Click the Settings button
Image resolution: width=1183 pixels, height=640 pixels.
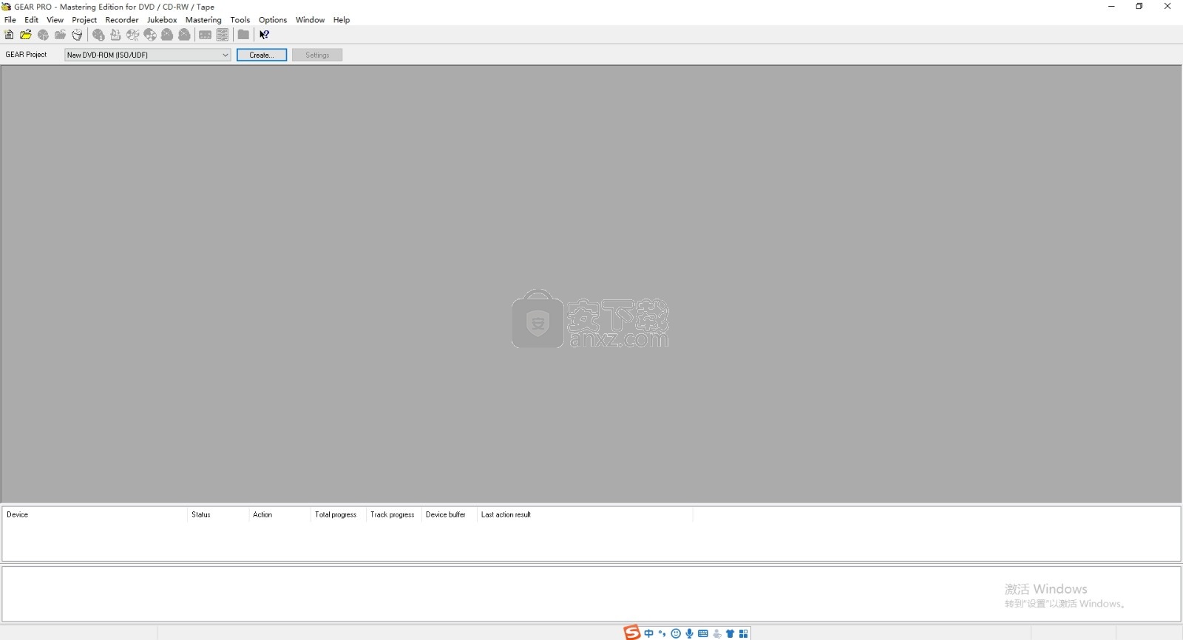coord(317,55)
